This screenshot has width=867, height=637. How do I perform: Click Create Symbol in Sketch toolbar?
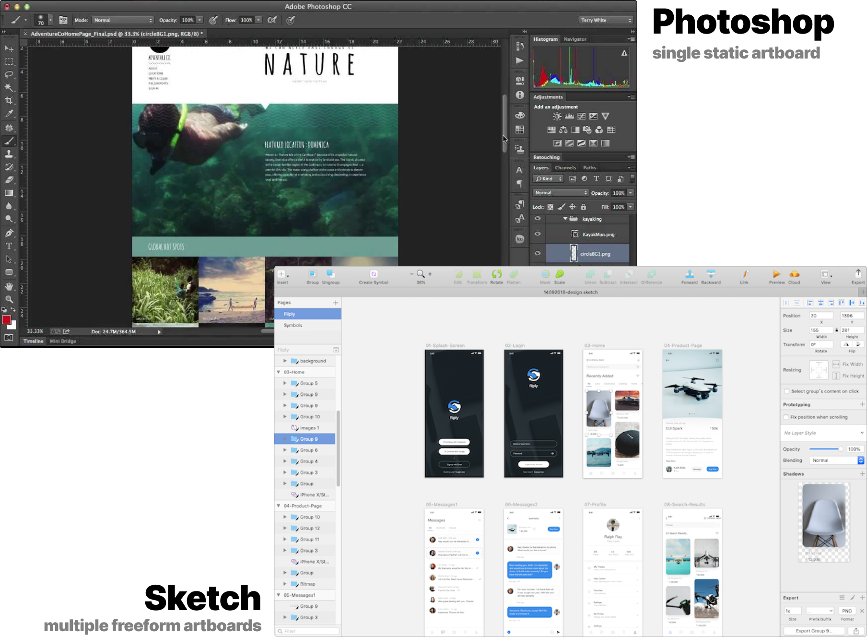coord(374,277)
